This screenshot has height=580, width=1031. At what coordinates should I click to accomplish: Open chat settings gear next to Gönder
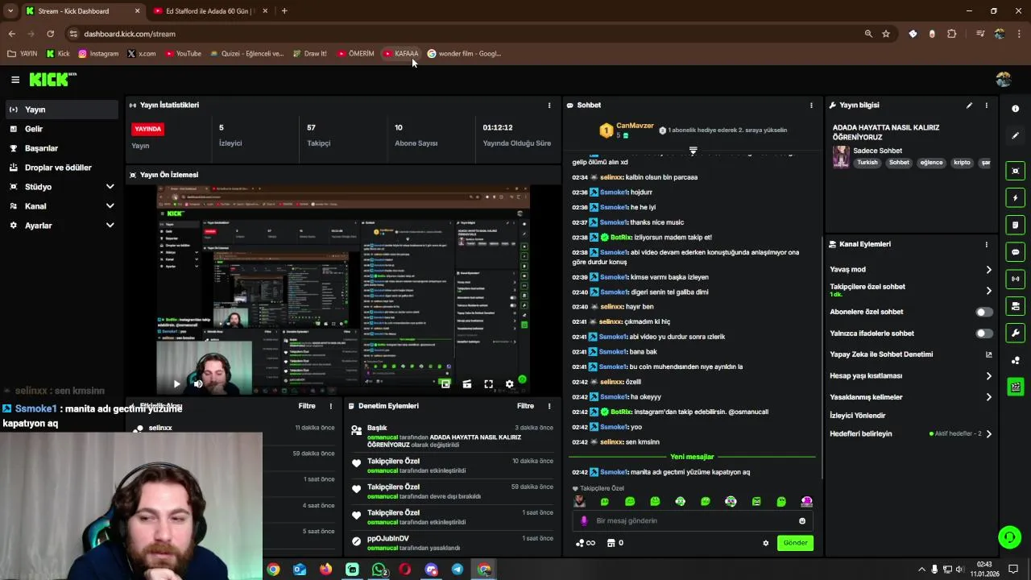coord(765,543)
